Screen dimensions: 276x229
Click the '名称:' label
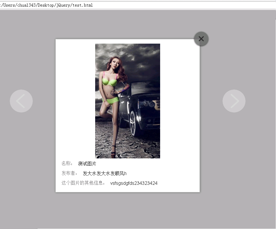coord(67,164)
